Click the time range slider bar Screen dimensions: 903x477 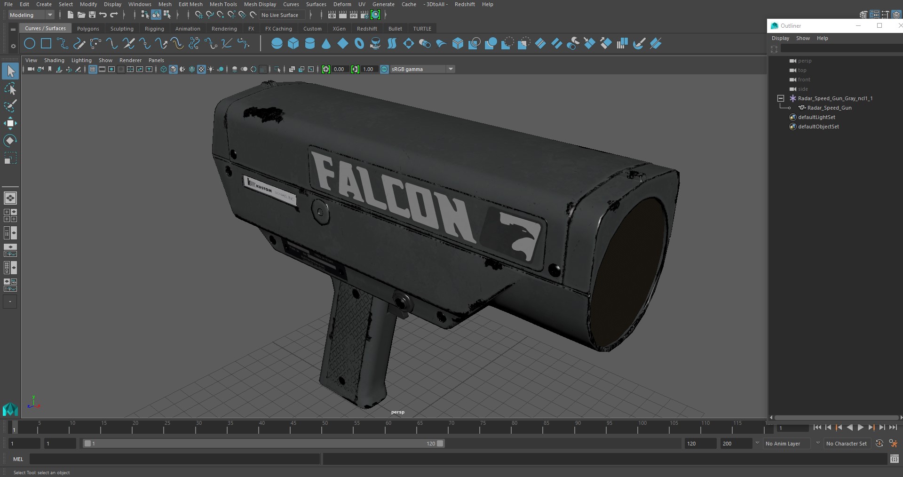point(263,443)
